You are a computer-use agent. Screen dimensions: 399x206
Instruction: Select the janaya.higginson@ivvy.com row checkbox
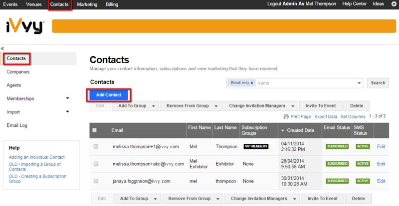pyautogui.click(x=96, y=181)
